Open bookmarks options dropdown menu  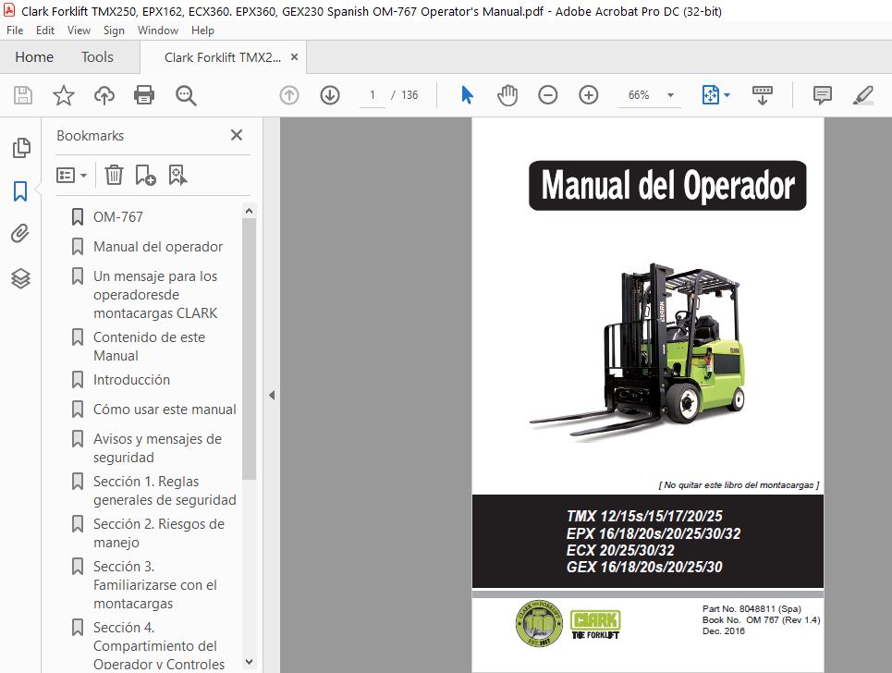72,175
